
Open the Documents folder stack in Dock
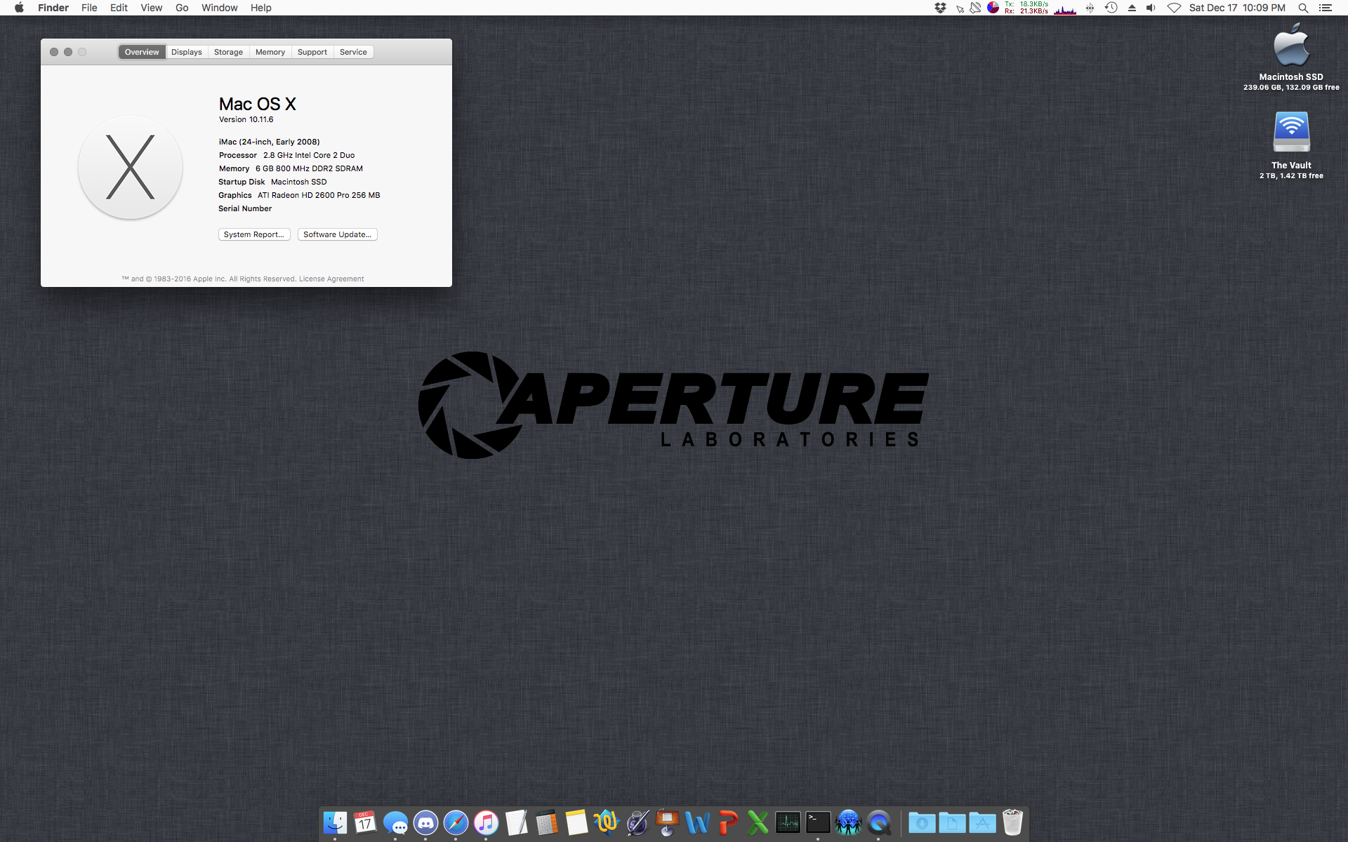tap(952, 822)
